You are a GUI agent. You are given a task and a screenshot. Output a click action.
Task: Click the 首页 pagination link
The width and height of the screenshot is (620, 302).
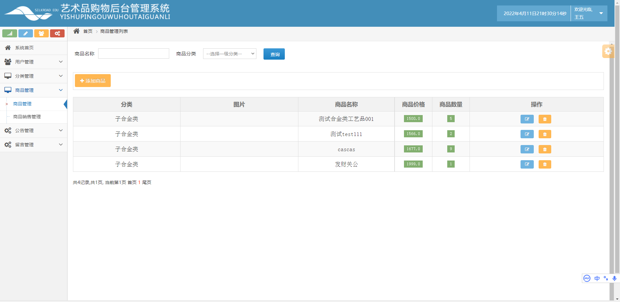click(x=132, y=182)
